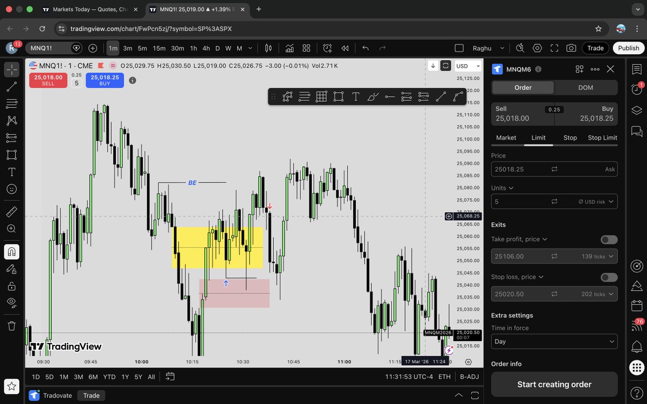This screenshot has width=647, height=404.
Task: Select the Stop order type tab
Action: pos(570,138)
